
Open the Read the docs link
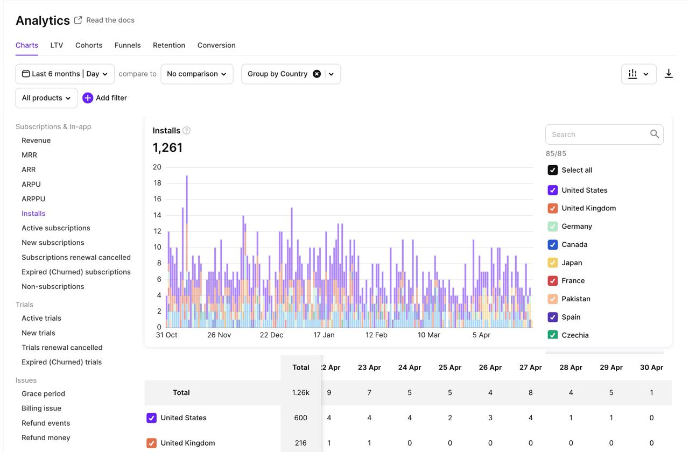pyautogui.click(x=110, y=20)
